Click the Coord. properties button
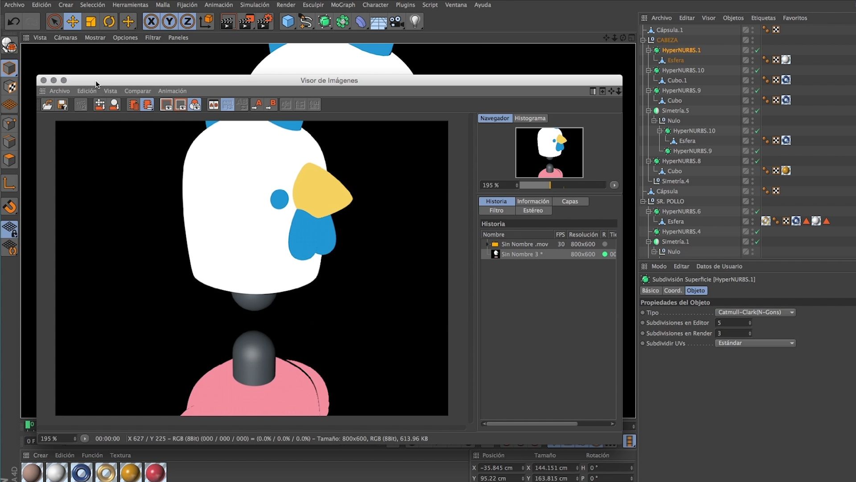This screenshot has width=856, height=482. pos(673,291)
